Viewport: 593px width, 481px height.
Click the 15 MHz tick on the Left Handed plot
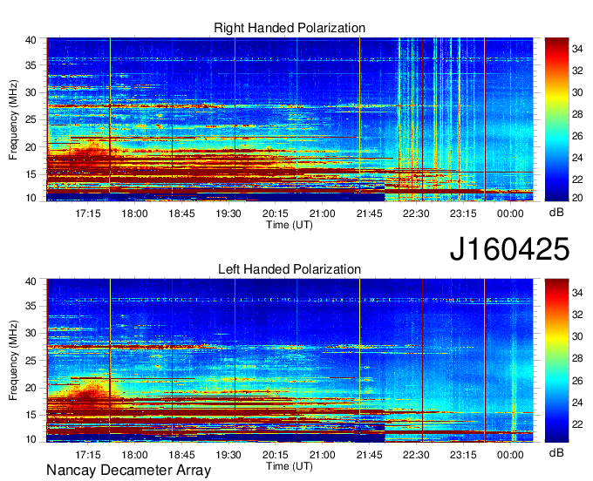[31, 416]
